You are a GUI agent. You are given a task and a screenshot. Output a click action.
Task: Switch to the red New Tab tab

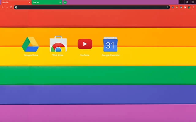16,2
